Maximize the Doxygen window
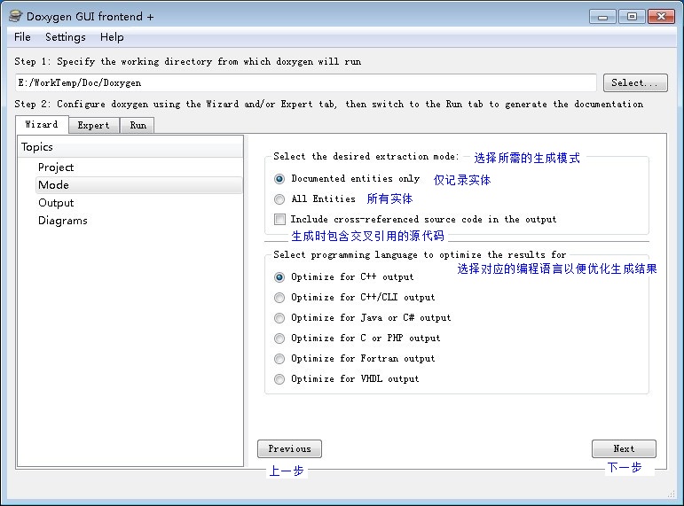The image size is (684, 506). click(x=632, y=17)
